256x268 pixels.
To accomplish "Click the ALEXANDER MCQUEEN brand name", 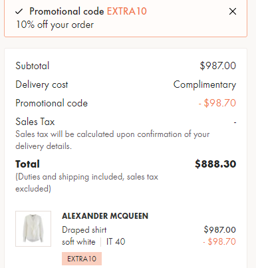I will 105,216.
